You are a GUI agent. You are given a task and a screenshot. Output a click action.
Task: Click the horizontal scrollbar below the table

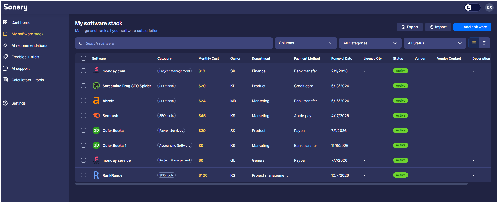[x=271, y=184]
